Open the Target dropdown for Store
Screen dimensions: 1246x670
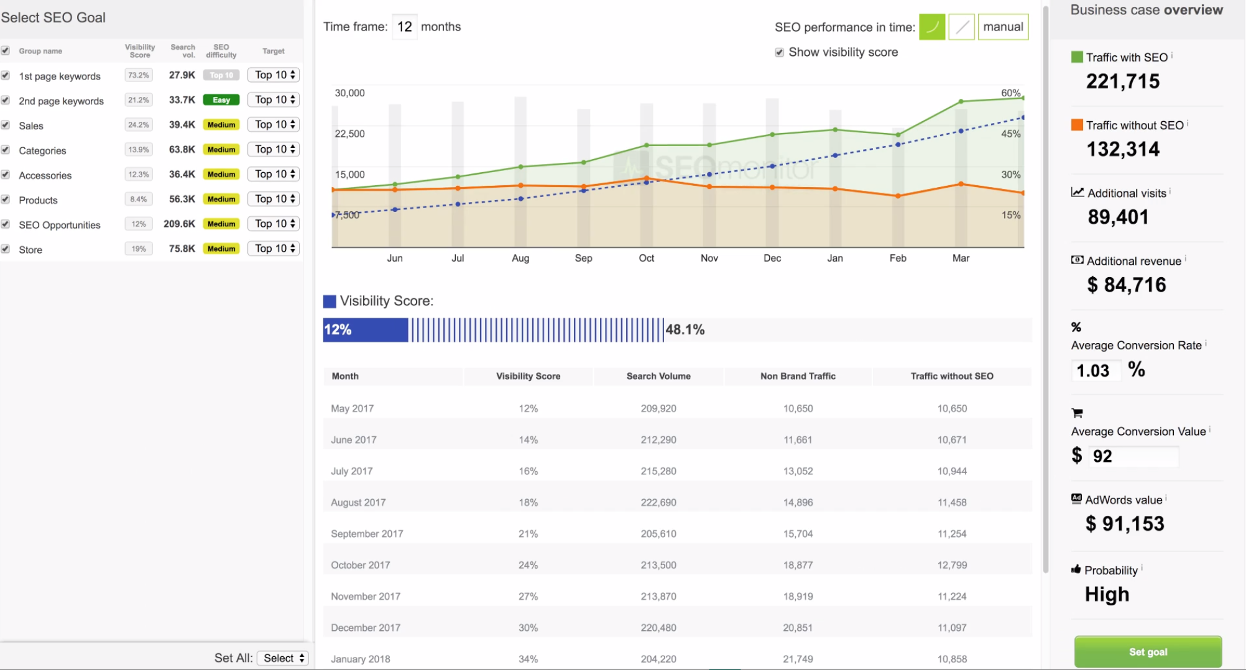273,248
